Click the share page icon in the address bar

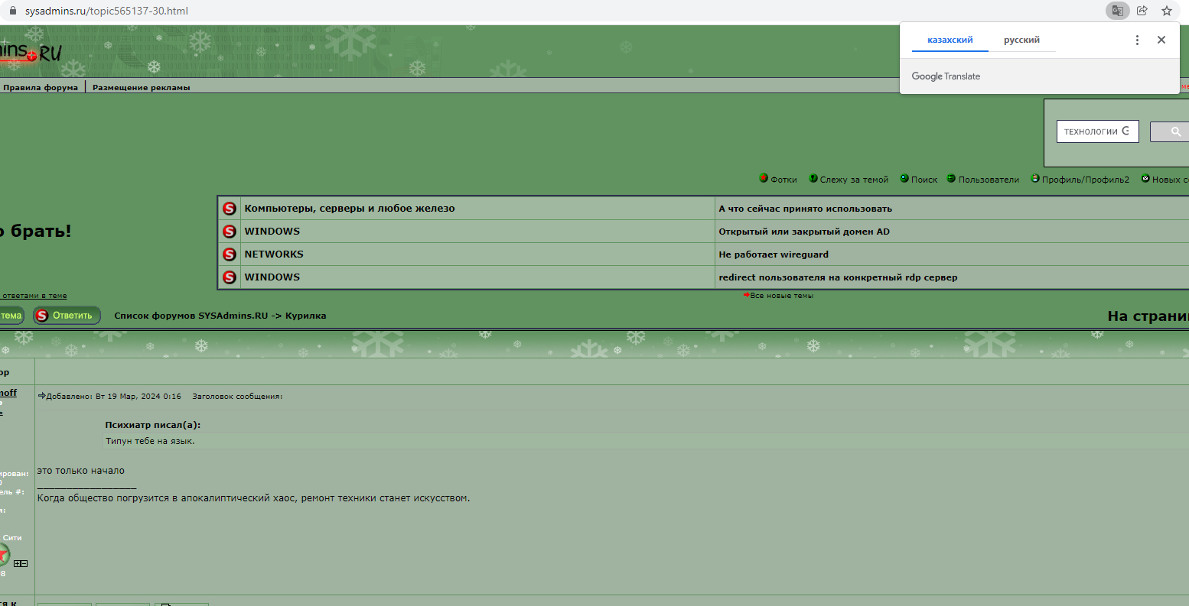click(1142, 11)
